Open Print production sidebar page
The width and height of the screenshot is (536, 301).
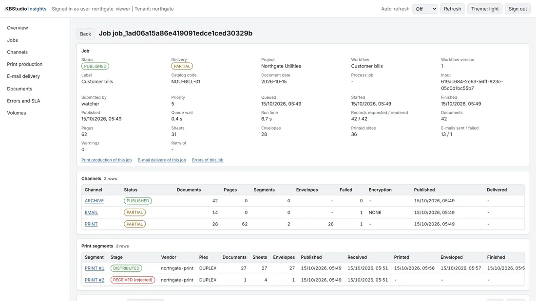click(25, 64)
